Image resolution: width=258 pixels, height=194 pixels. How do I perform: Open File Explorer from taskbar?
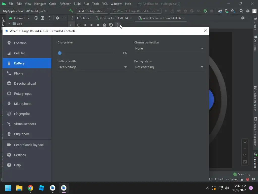point(19,188)
